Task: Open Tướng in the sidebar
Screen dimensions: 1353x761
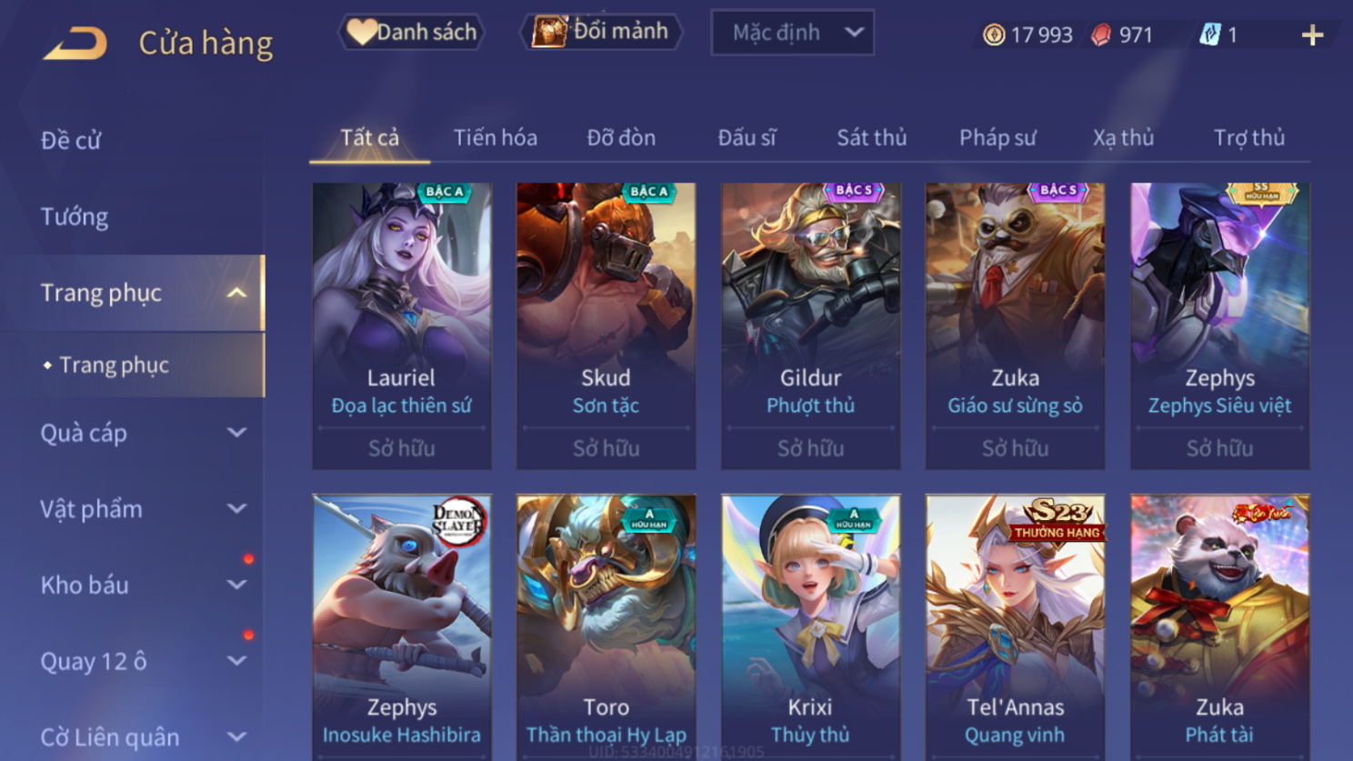Action: point(75,216)
